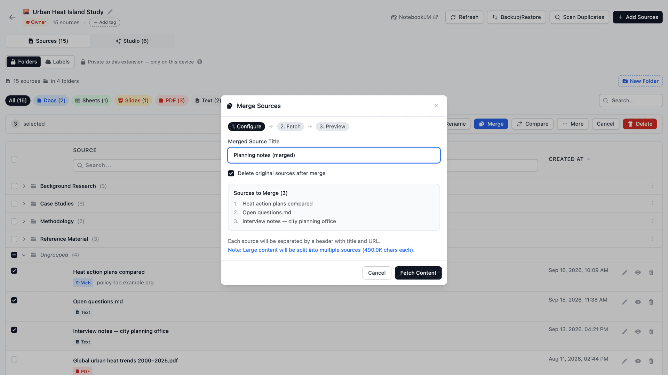668x375 pixels.
Task: Switch to the Studio (6) tab
Action: click(132, 41)
